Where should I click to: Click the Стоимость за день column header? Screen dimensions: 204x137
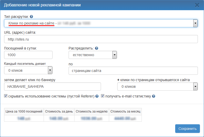(59, 111)
